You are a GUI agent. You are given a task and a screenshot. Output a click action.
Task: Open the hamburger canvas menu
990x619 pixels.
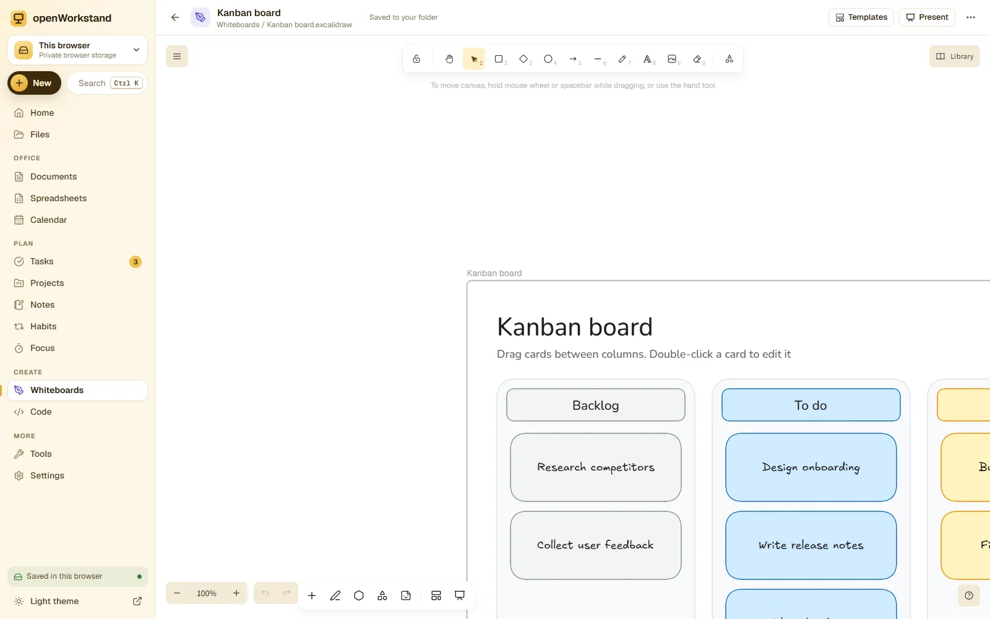tap(177, 56)
